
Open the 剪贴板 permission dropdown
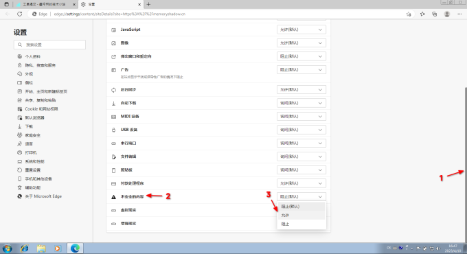tap(301, 170)
